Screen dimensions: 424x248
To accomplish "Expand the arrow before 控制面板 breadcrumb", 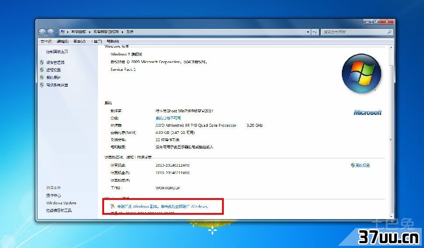I will pyautogui.click(x=68, y=32).
